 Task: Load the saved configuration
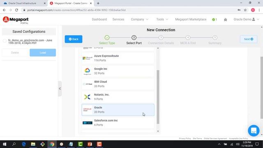(43, 53)
